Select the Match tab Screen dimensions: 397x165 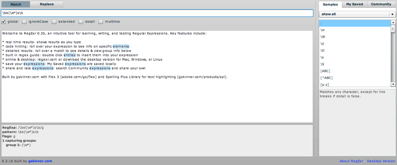pyautogui.click(x=16, y=4)
